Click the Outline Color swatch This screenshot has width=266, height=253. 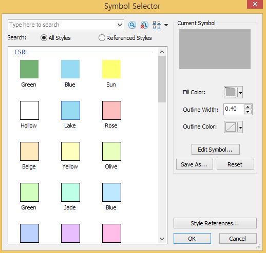(231, 127)
